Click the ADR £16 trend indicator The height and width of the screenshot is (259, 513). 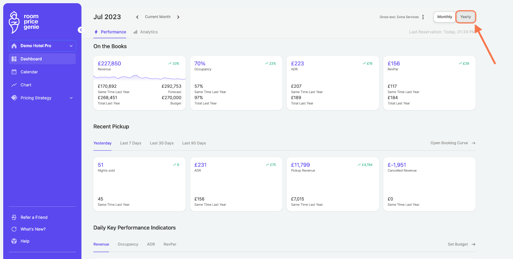click(367, 64)
